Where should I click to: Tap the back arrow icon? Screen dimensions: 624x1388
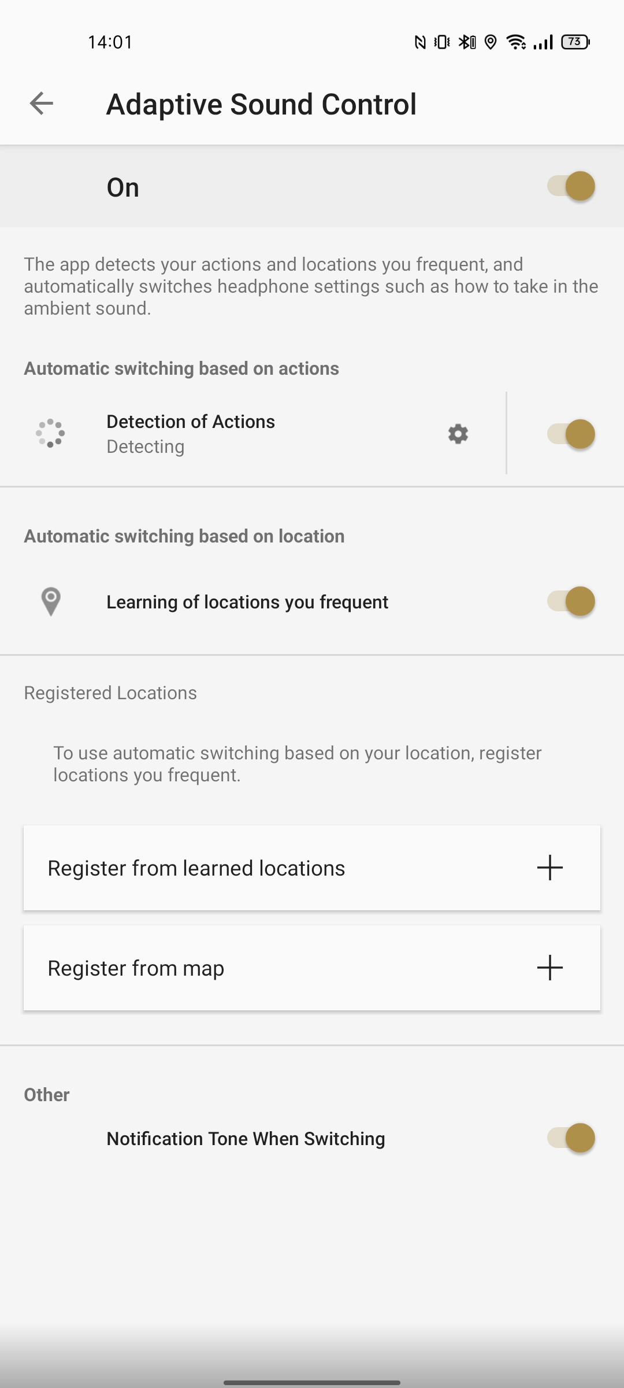[42, 104]
